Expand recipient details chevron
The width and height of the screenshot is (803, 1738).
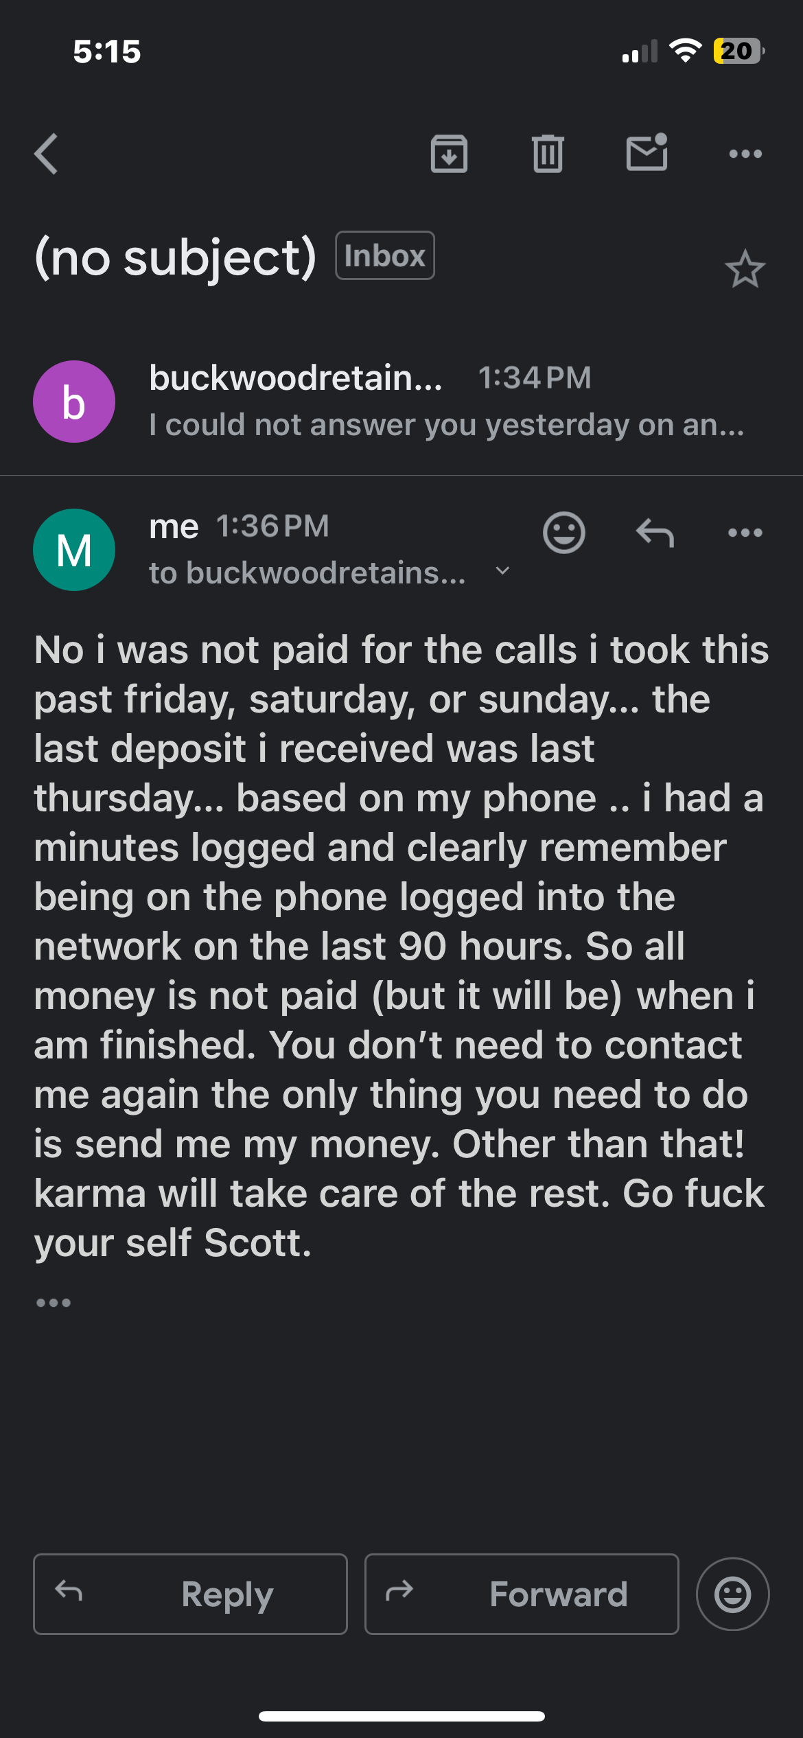click(x=502, y=571)
